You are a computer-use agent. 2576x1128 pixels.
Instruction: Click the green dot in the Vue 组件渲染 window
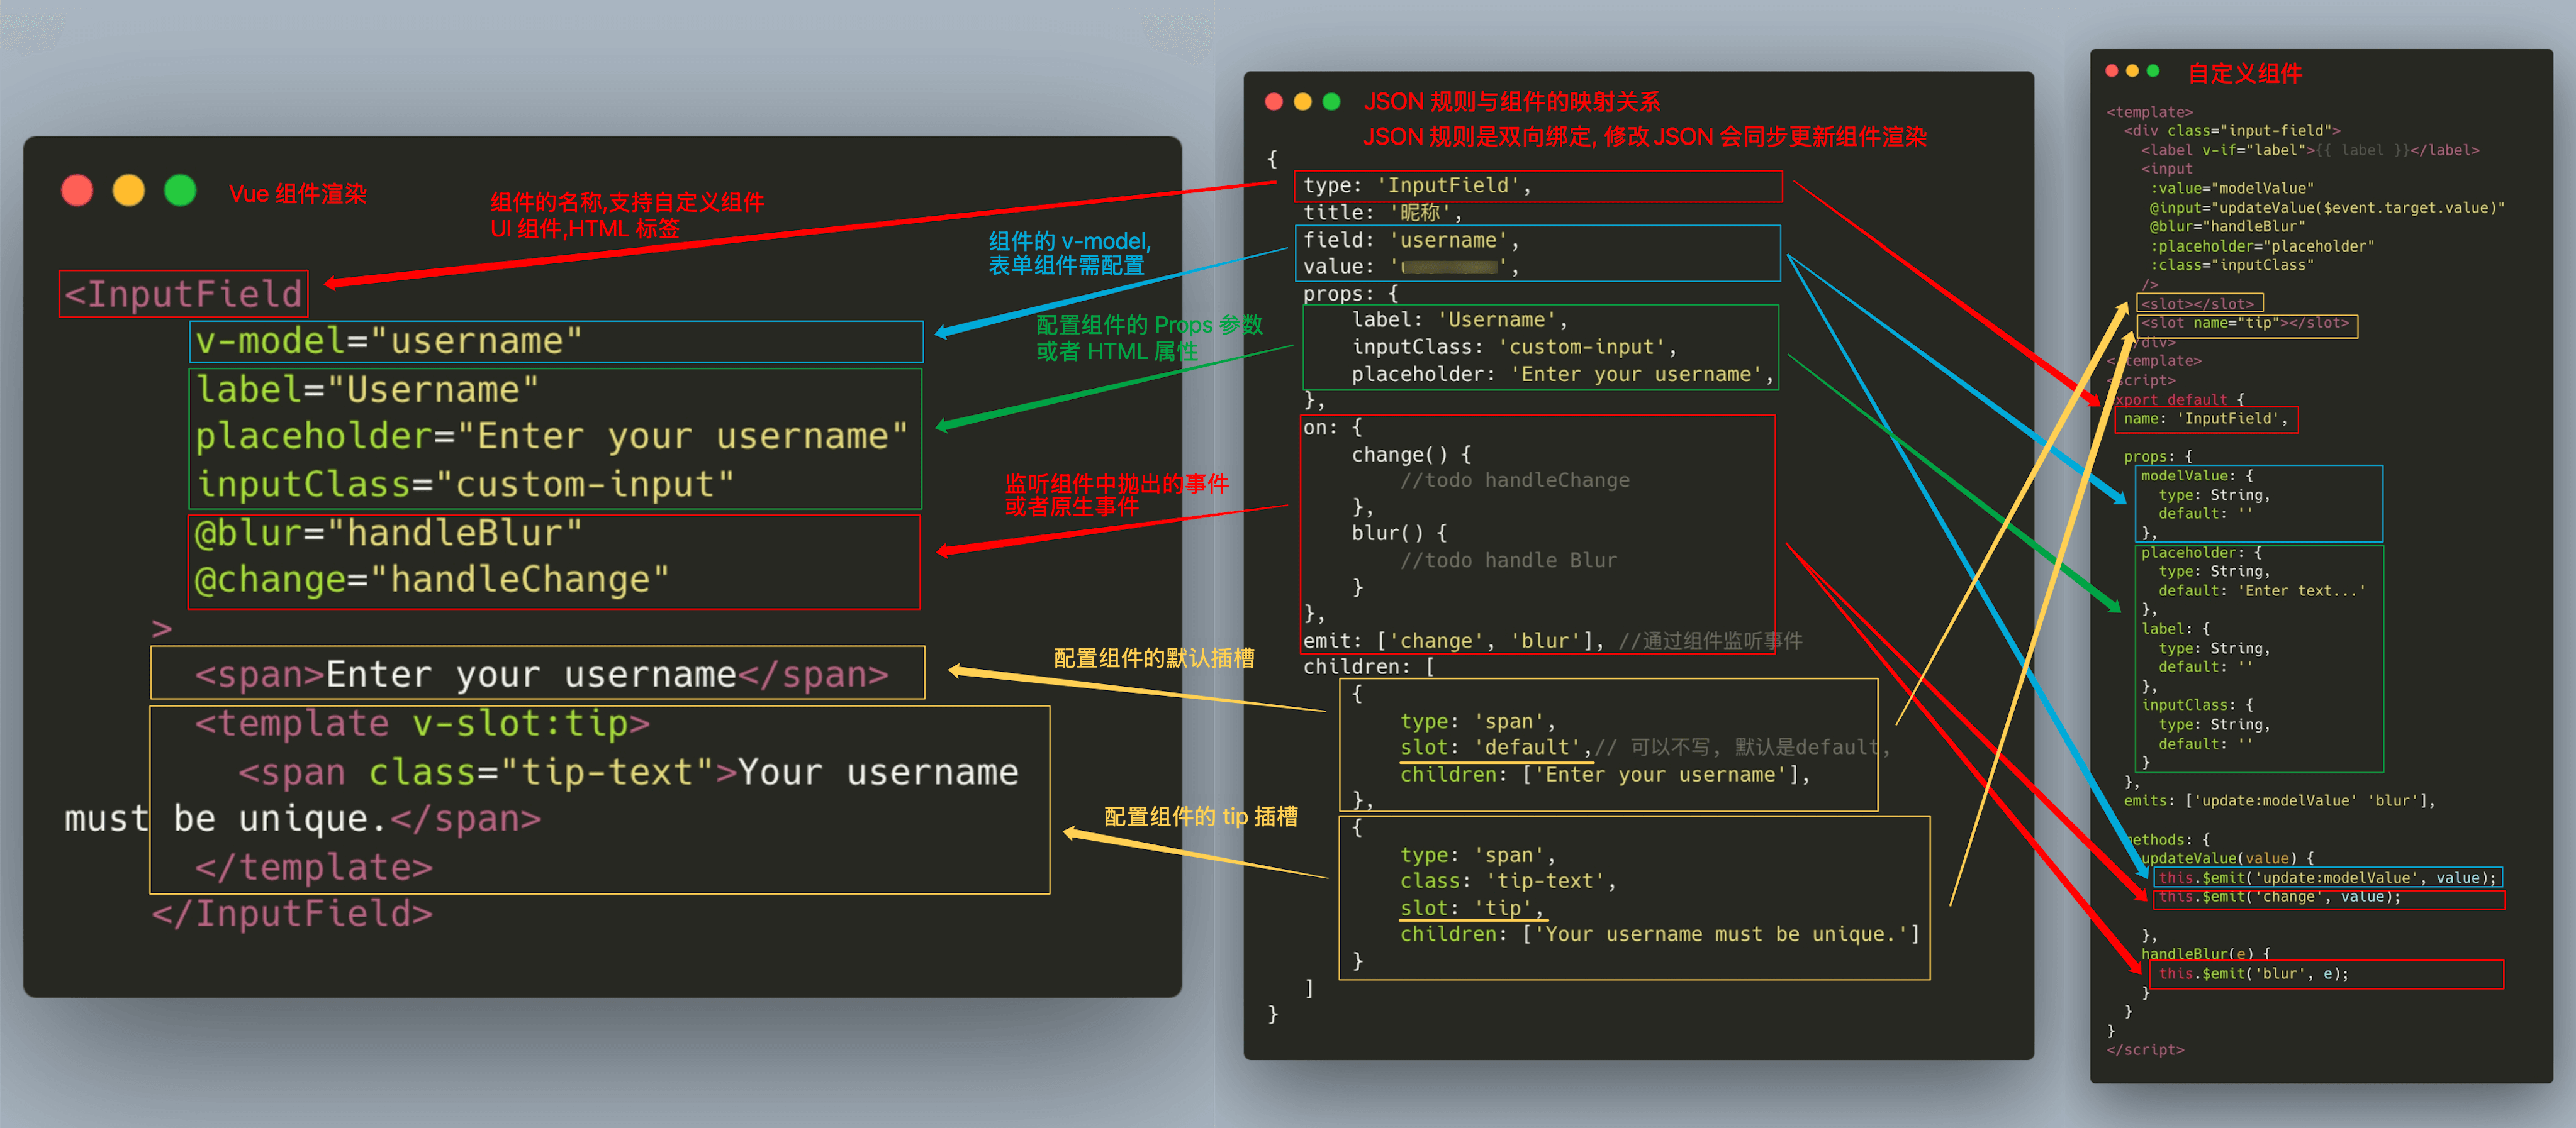[x=180, y=191]
